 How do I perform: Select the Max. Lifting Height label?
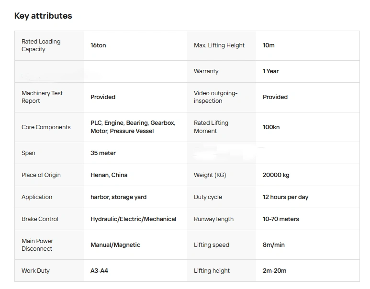[x=219, y=45]
